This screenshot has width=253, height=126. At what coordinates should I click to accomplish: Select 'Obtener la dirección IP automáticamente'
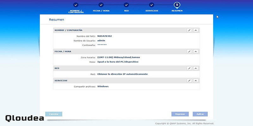point(122,74)
